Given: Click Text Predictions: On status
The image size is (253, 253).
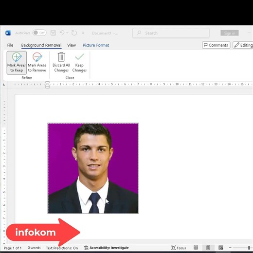Looking at the screenshot, I should click(x=62, y=248).
